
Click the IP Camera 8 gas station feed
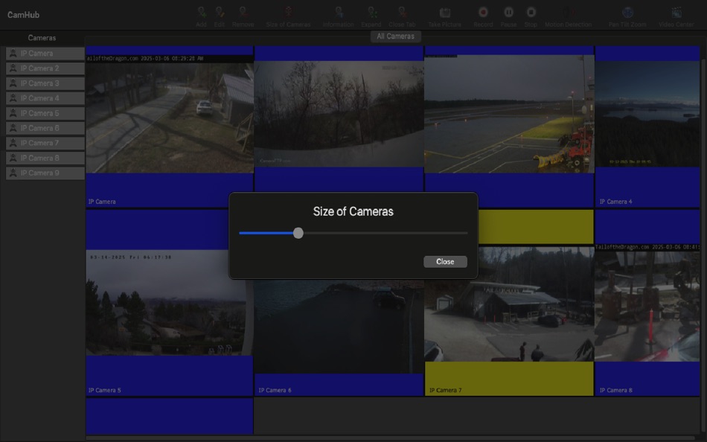647,303
